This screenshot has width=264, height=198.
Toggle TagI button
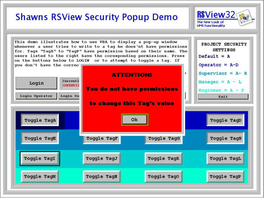tap(40, 159)
